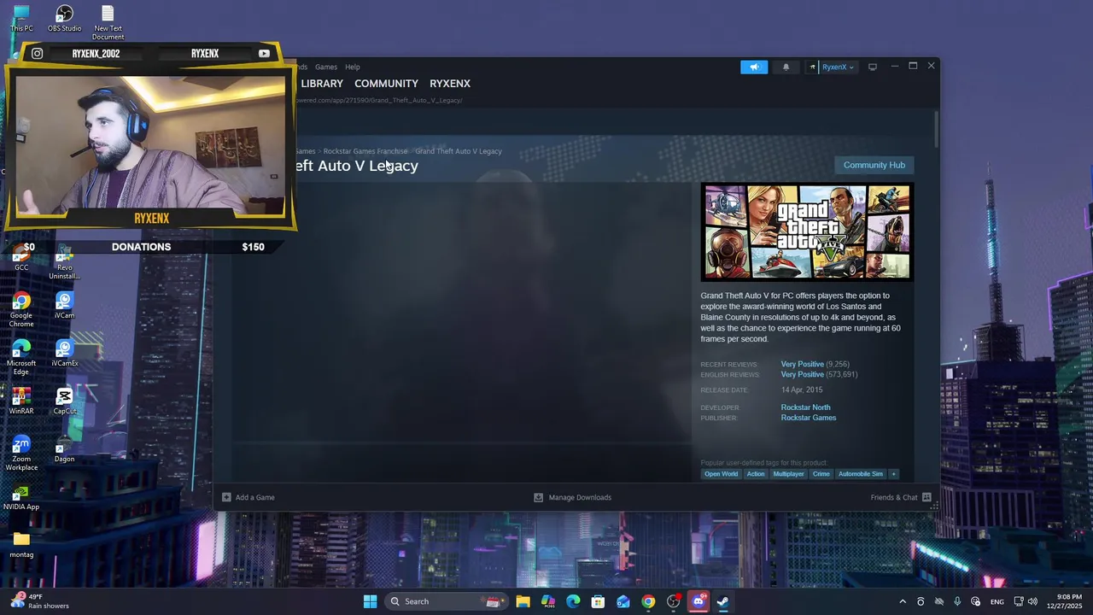Image resolution: width=1093 pixels, height=615 pixels.
Task: Click the taskbar Search box
Action: 445,601
